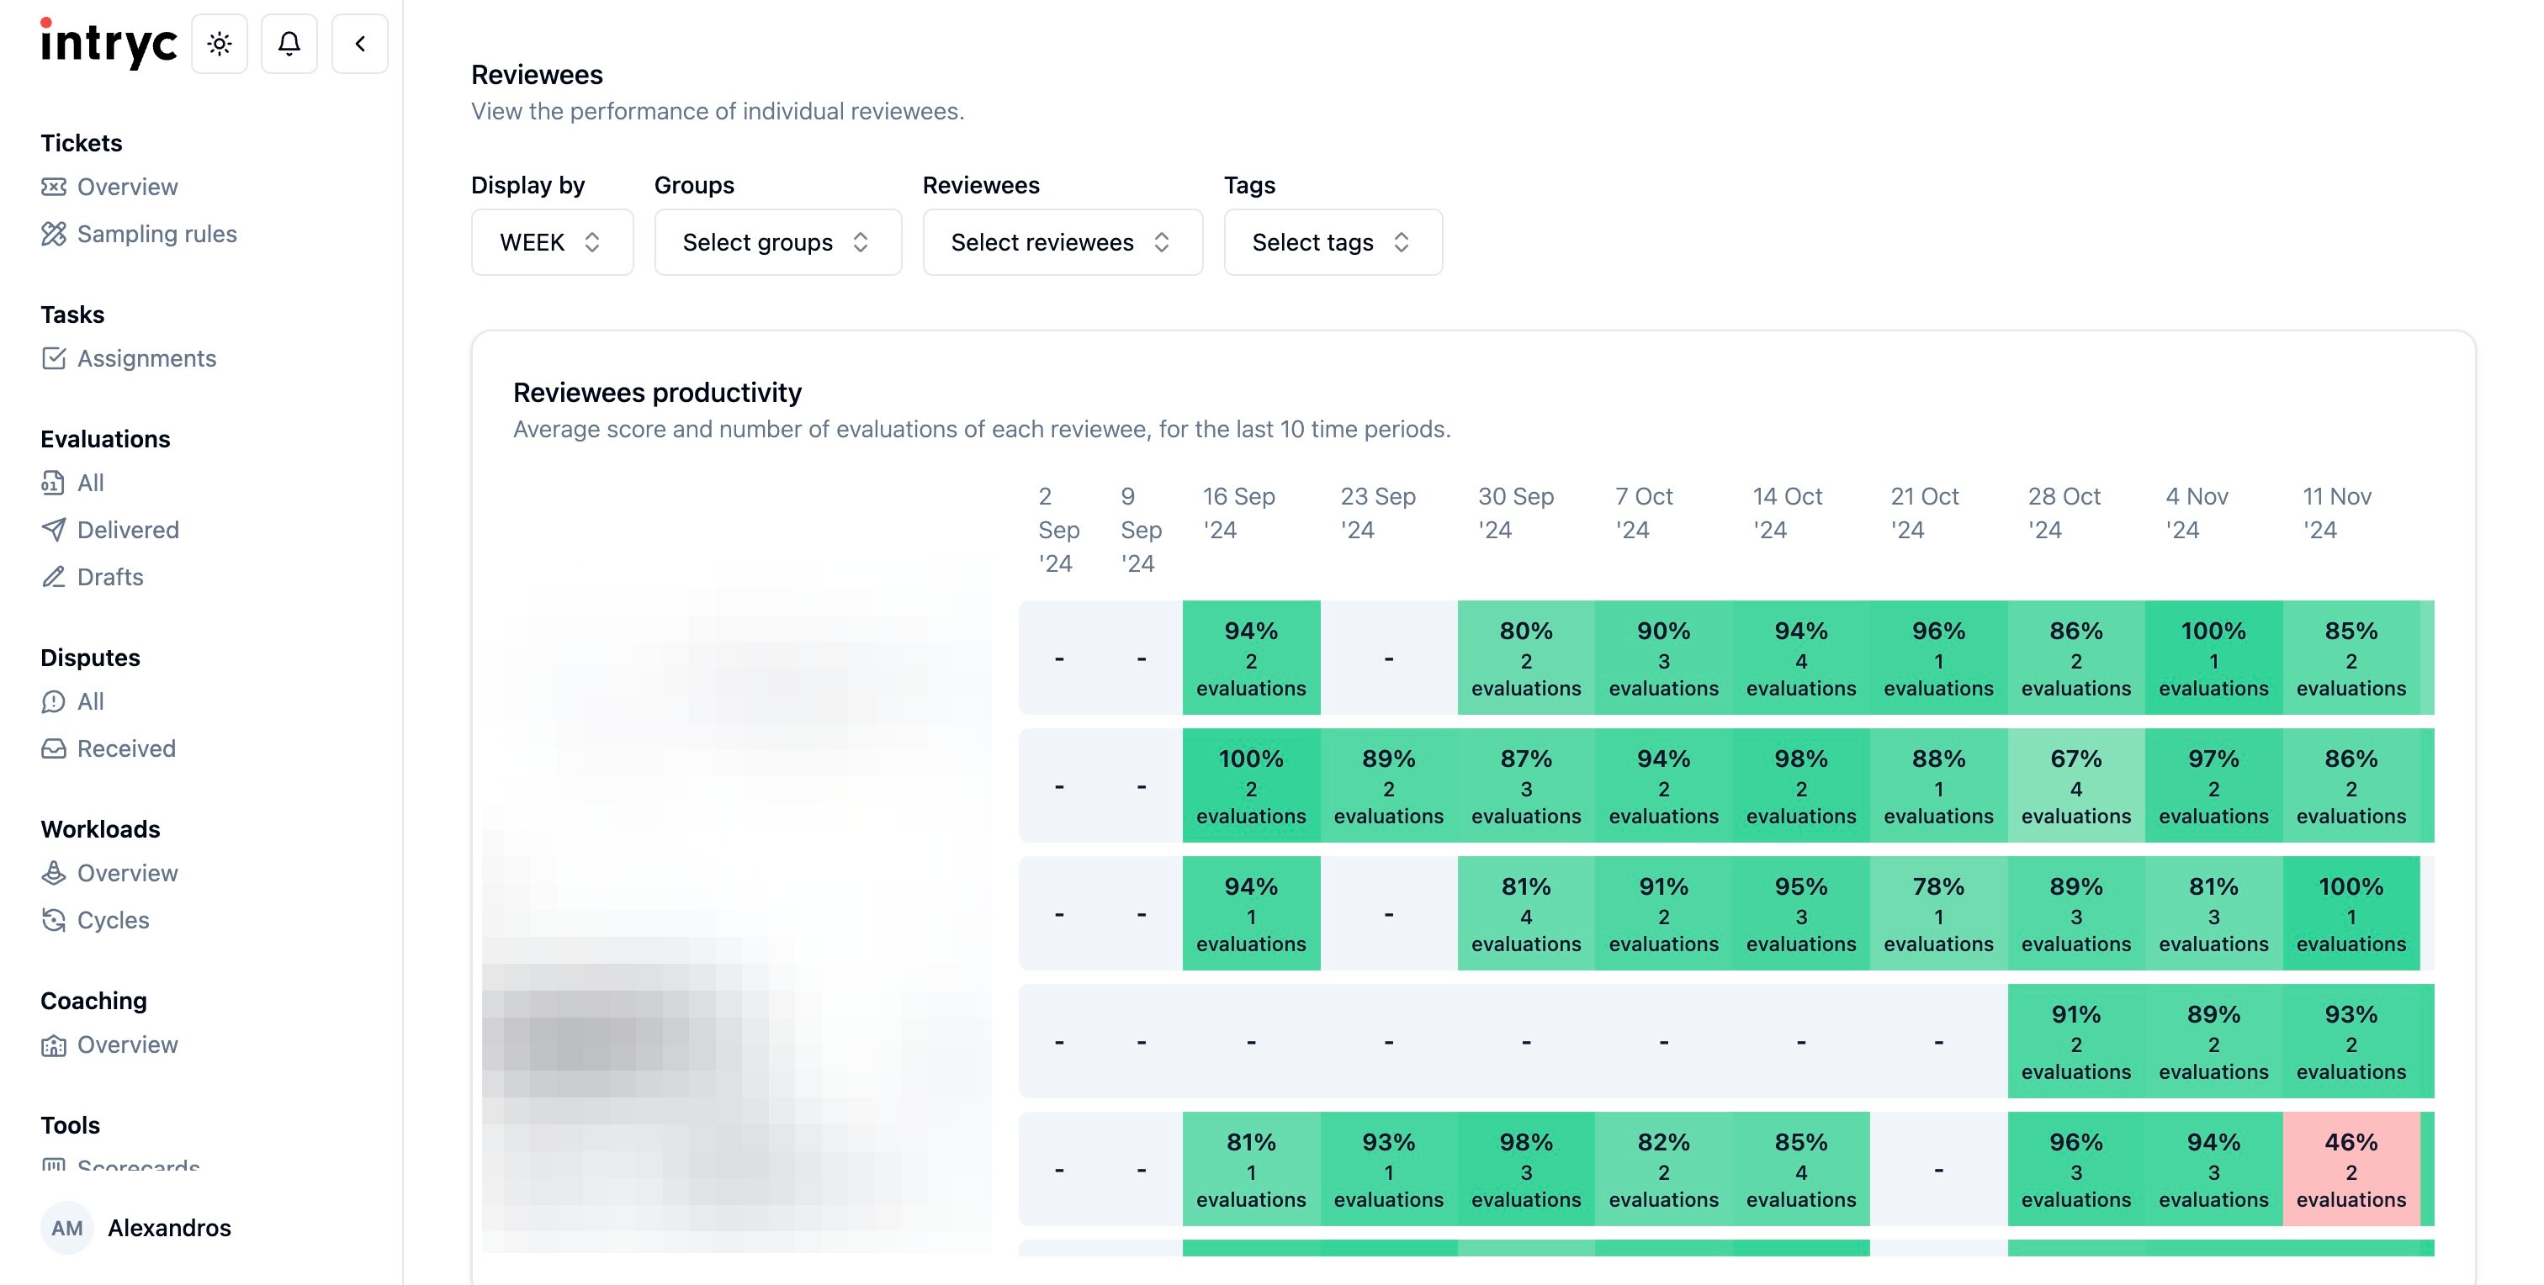Click the Coaching Overview icon
Image resolution: width=2544 pixels, height=1285 pixels.
coord(53,1045)
